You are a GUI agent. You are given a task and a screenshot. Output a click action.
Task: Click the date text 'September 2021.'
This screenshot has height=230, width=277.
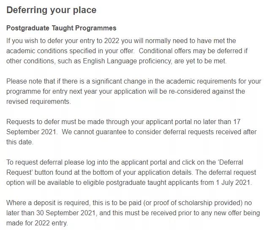coord(32,132)
